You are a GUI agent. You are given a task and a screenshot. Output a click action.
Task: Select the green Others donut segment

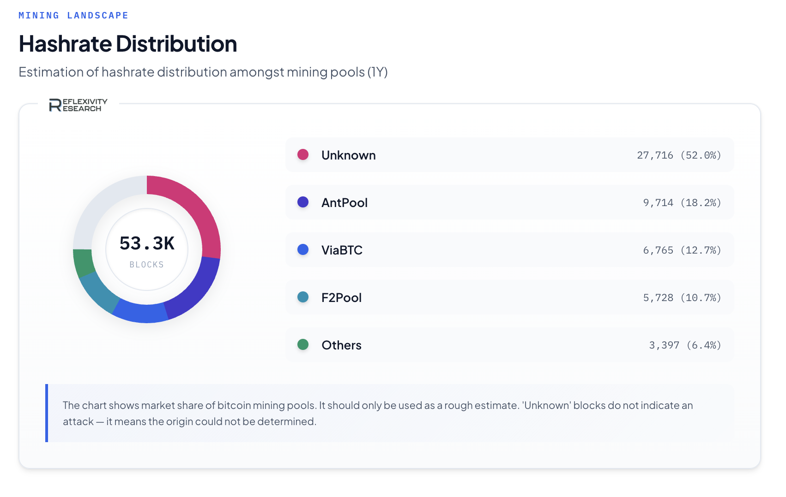pyautogui.click(x=83, y=262)
